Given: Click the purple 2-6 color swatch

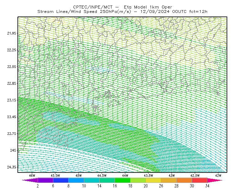Looking at the screenshot, I should tap(45, 180).
